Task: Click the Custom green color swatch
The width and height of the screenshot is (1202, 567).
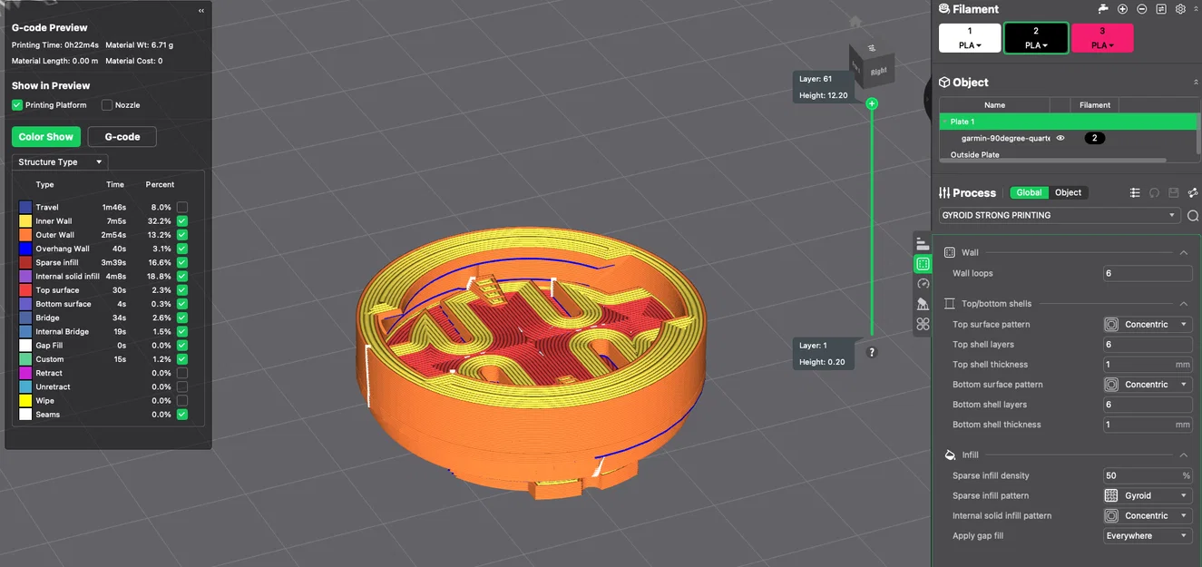Action: click(x=25, y=359)
